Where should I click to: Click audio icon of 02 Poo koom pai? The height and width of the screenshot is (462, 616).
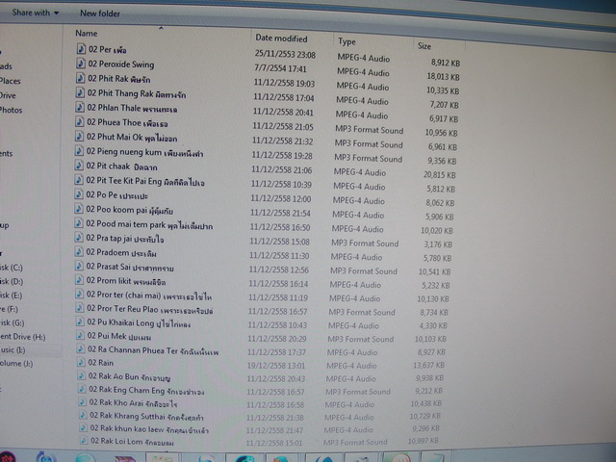point(79,209)
